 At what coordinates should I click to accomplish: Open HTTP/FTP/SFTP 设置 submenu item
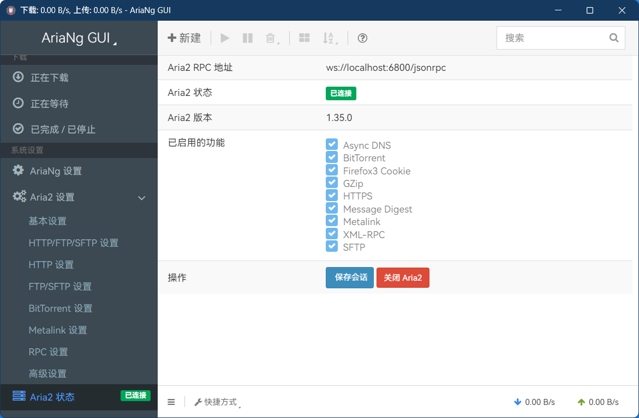click(x=73, y=243)
